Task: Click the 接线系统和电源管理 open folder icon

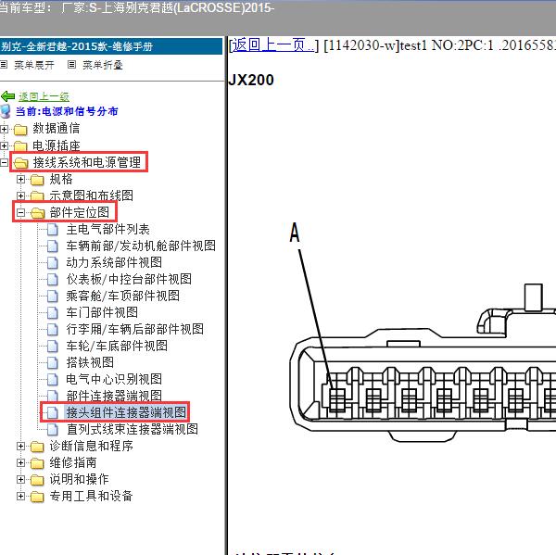Action: point(20,163)
